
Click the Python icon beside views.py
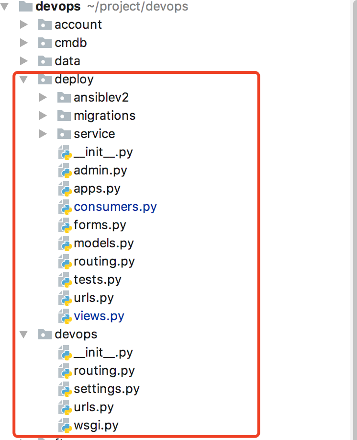(65, 316)
